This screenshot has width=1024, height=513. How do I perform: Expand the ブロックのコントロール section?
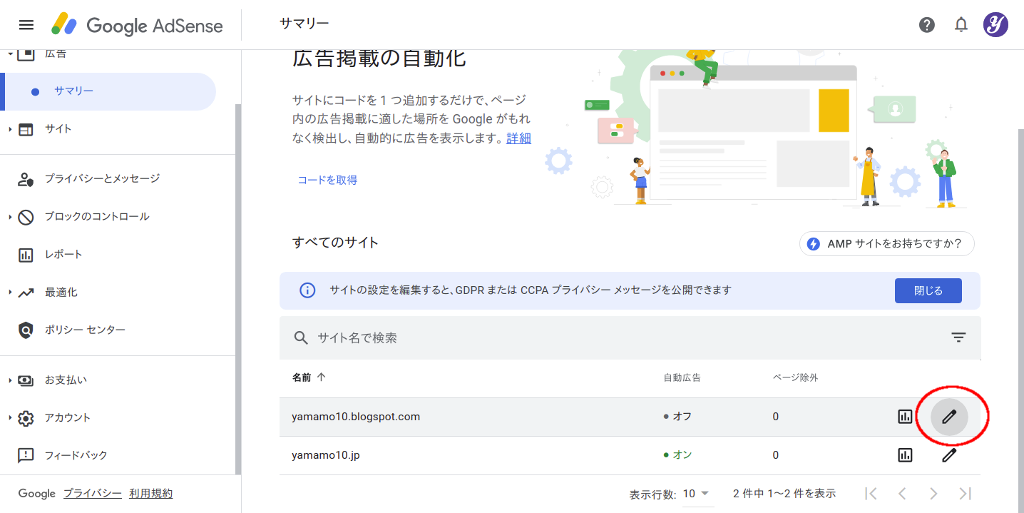tap(10, 217)
